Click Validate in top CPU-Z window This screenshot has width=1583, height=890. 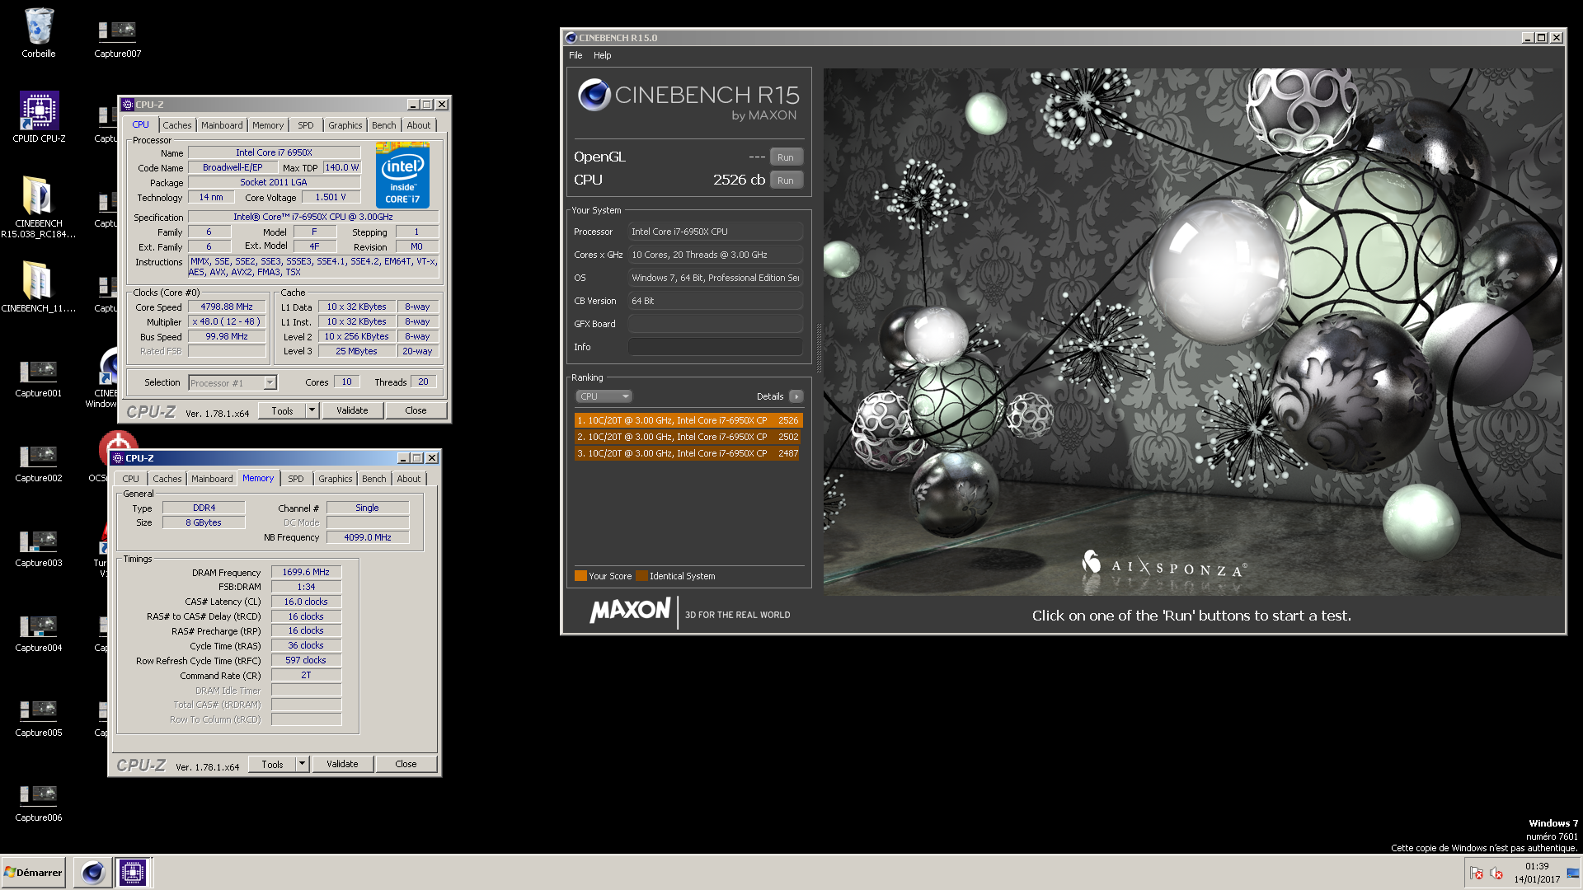pyautogui.click(x=352, y=410)
